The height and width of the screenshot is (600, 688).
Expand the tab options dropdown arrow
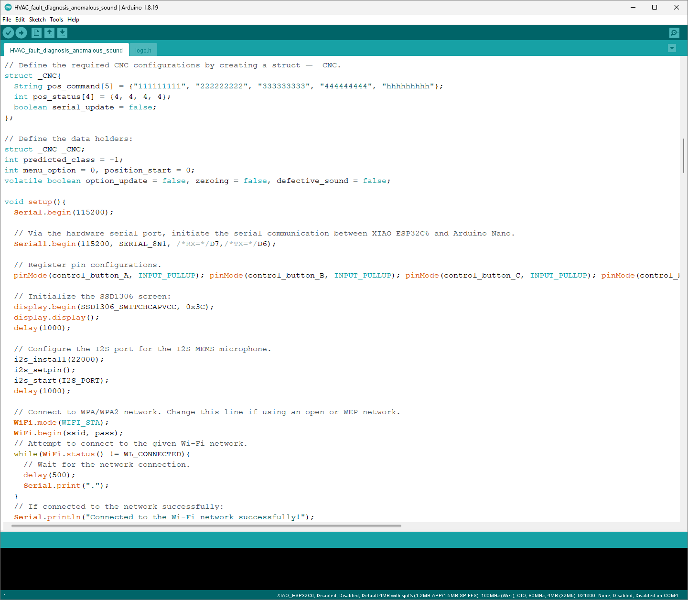672,48
